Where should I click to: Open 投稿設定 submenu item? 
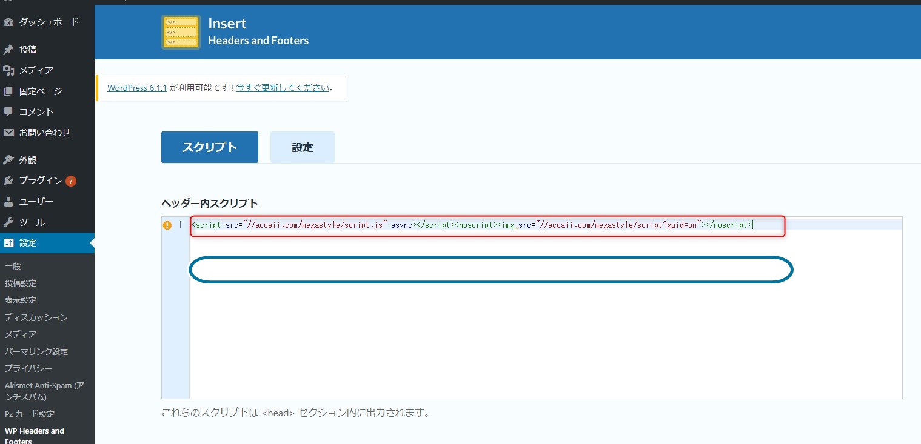21,283
